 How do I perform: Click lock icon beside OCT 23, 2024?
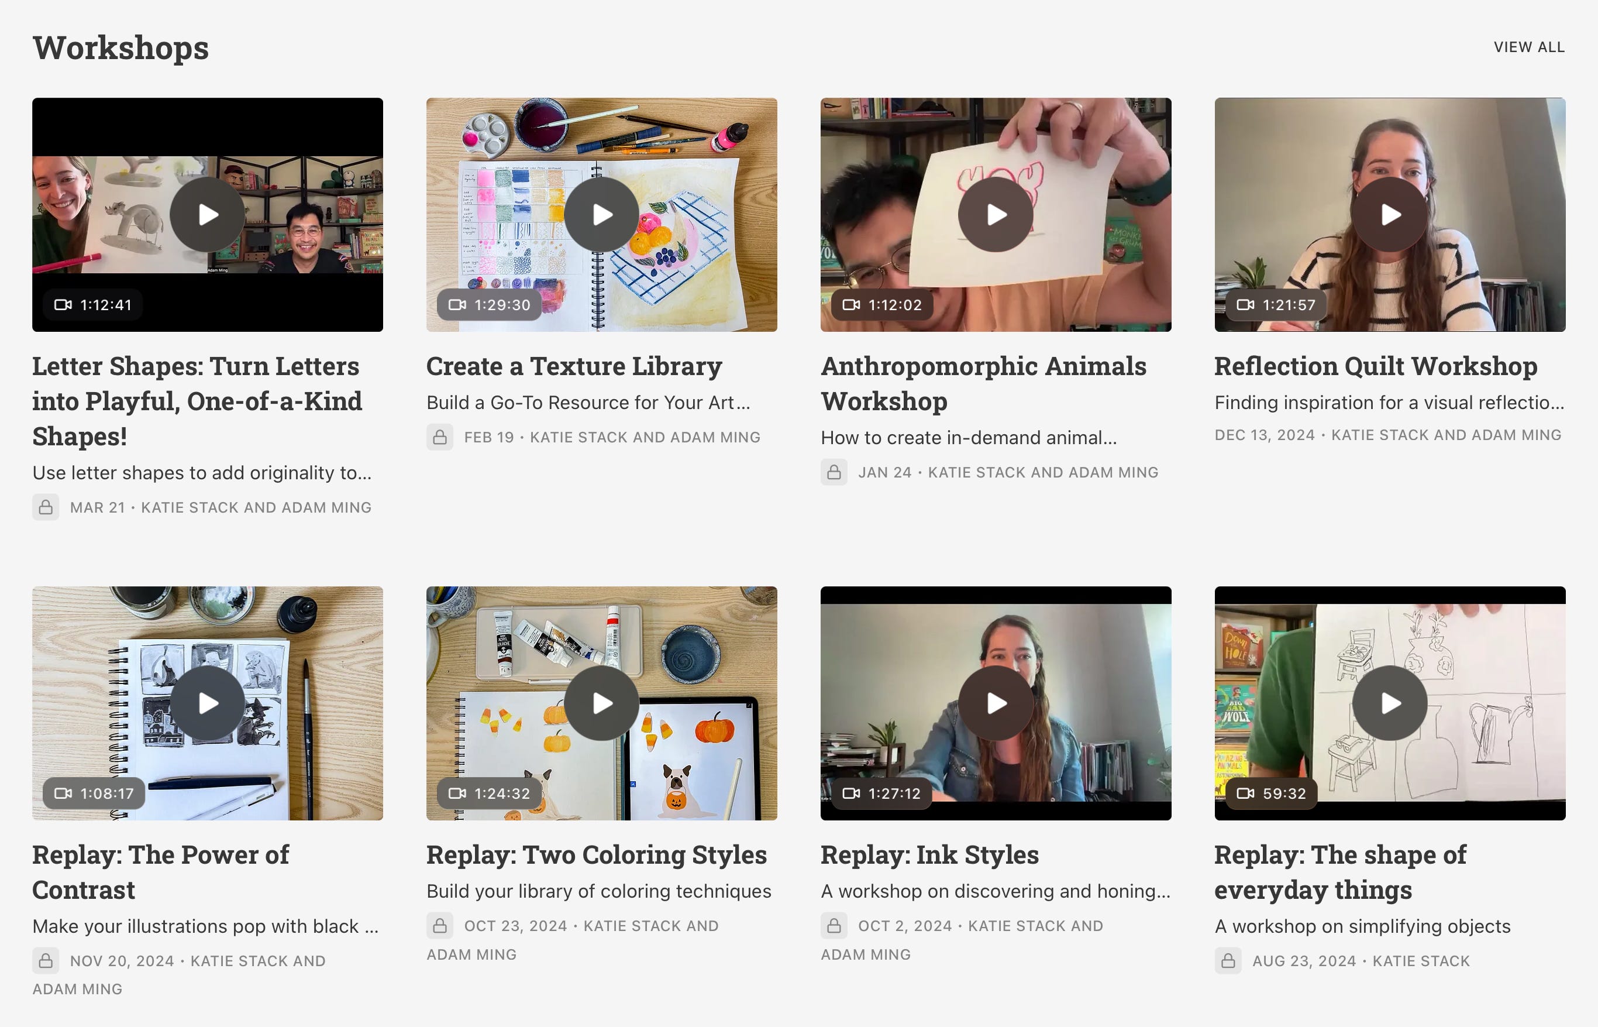[440, 926]
